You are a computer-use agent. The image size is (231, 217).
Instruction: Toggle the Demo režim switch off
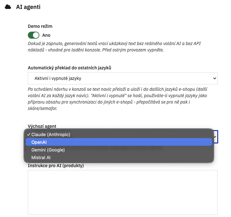(34, 35)
